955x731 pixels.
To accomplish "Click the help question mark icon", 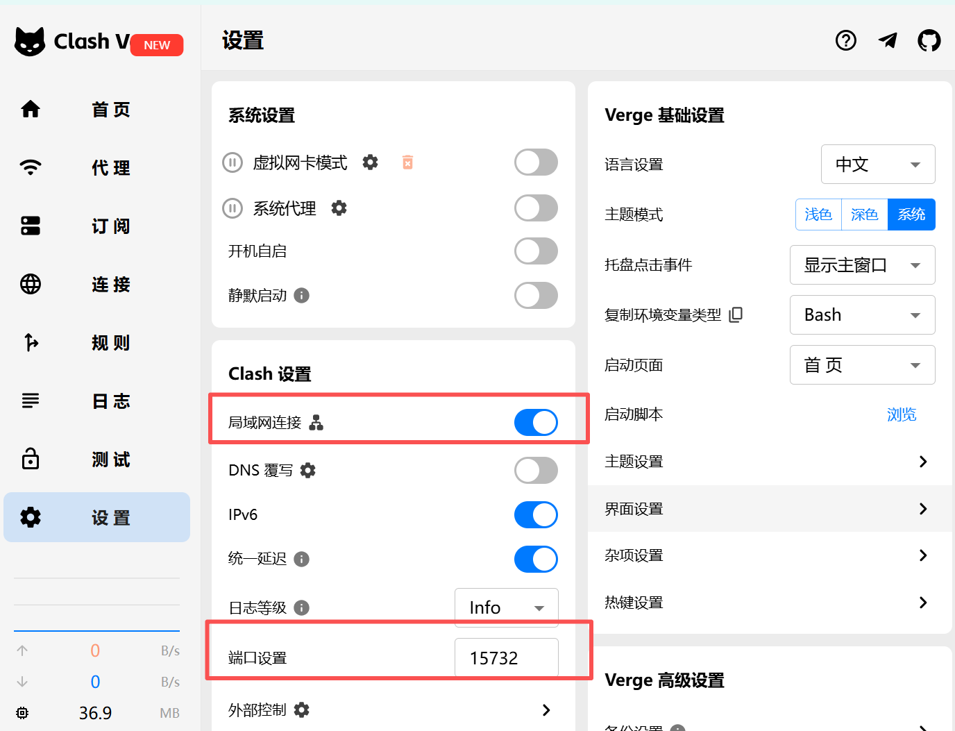I will 845,40.
